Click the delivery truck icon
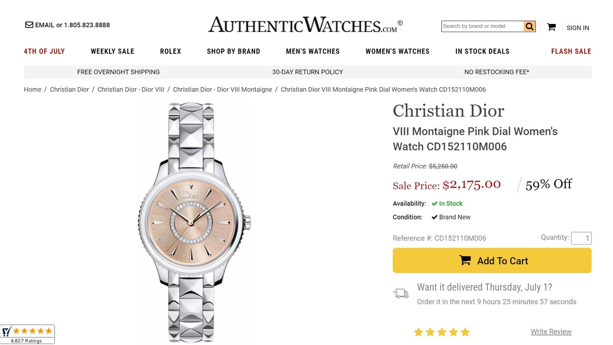613x345 pixels. coord(401,293)
